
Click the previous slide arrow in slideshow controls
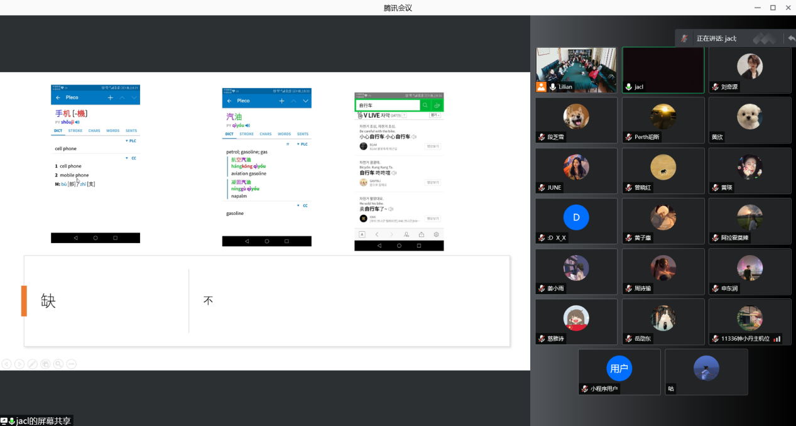[x=6, y=364]
